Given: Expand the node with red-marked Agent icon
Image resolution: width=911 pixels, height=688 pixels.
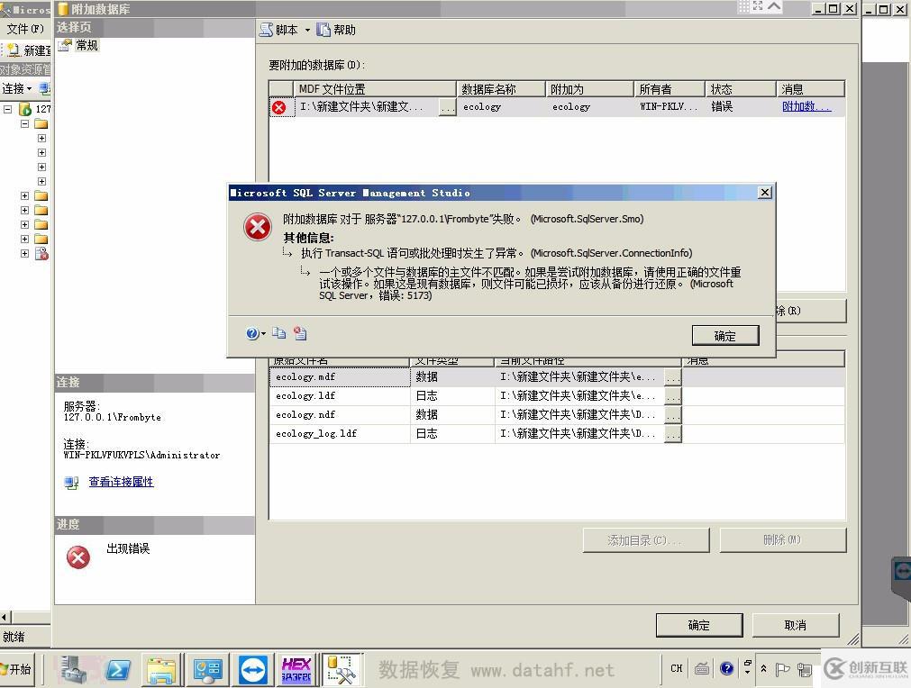Looking at the screenshot, I should [x=24, y=253].
